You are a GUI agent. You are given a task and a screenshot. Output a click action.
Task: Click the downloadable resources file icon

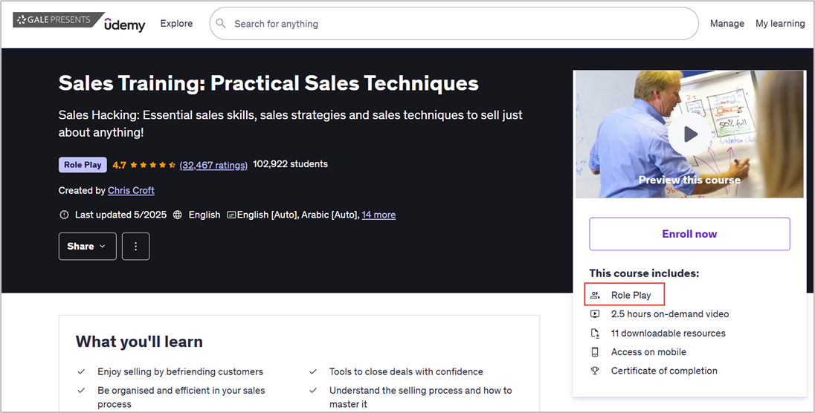(x=595, y=333)
